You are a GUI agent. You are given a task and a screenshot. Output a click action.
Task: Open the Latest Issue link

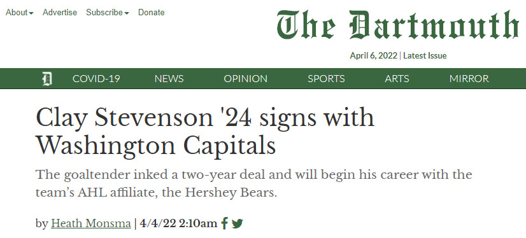pos(425,55)
